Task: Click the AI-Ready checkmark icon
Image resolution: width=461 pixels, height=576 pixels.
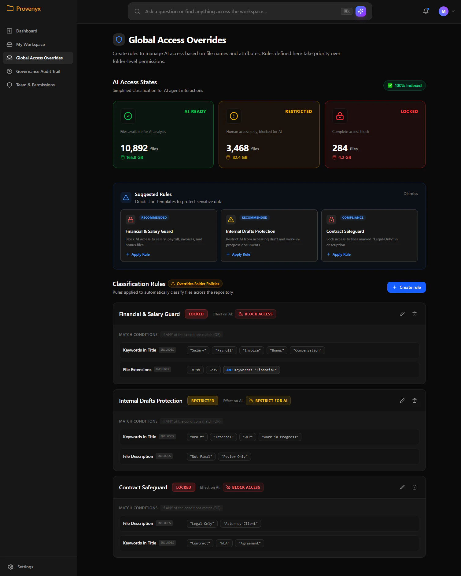Action: (128, 116)
